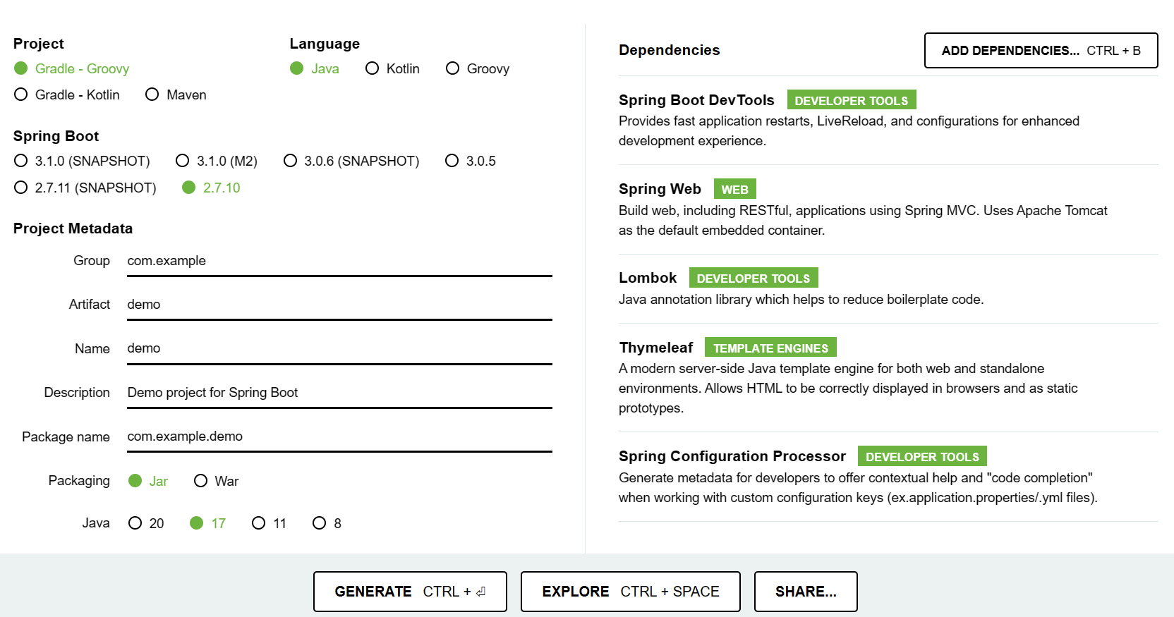Set packaging to War

coord(217,481)
